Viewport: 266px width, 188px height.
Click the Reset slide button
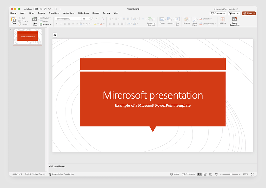point(44,21)
